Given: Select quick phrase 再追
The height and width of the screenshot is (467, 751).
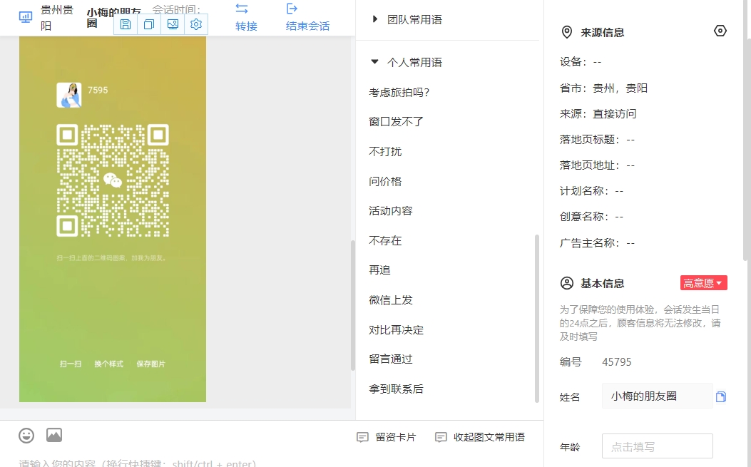Looking at the screenshot, I should (380, 270).
